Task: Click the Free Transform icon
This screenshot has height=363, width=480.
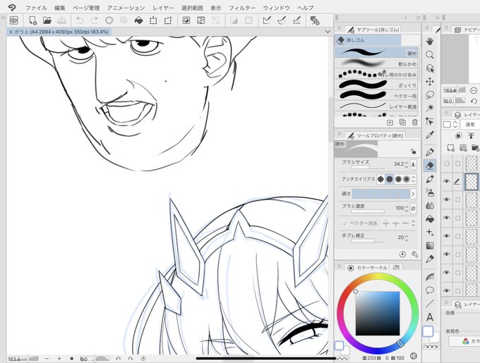Action: coord(168,20)
